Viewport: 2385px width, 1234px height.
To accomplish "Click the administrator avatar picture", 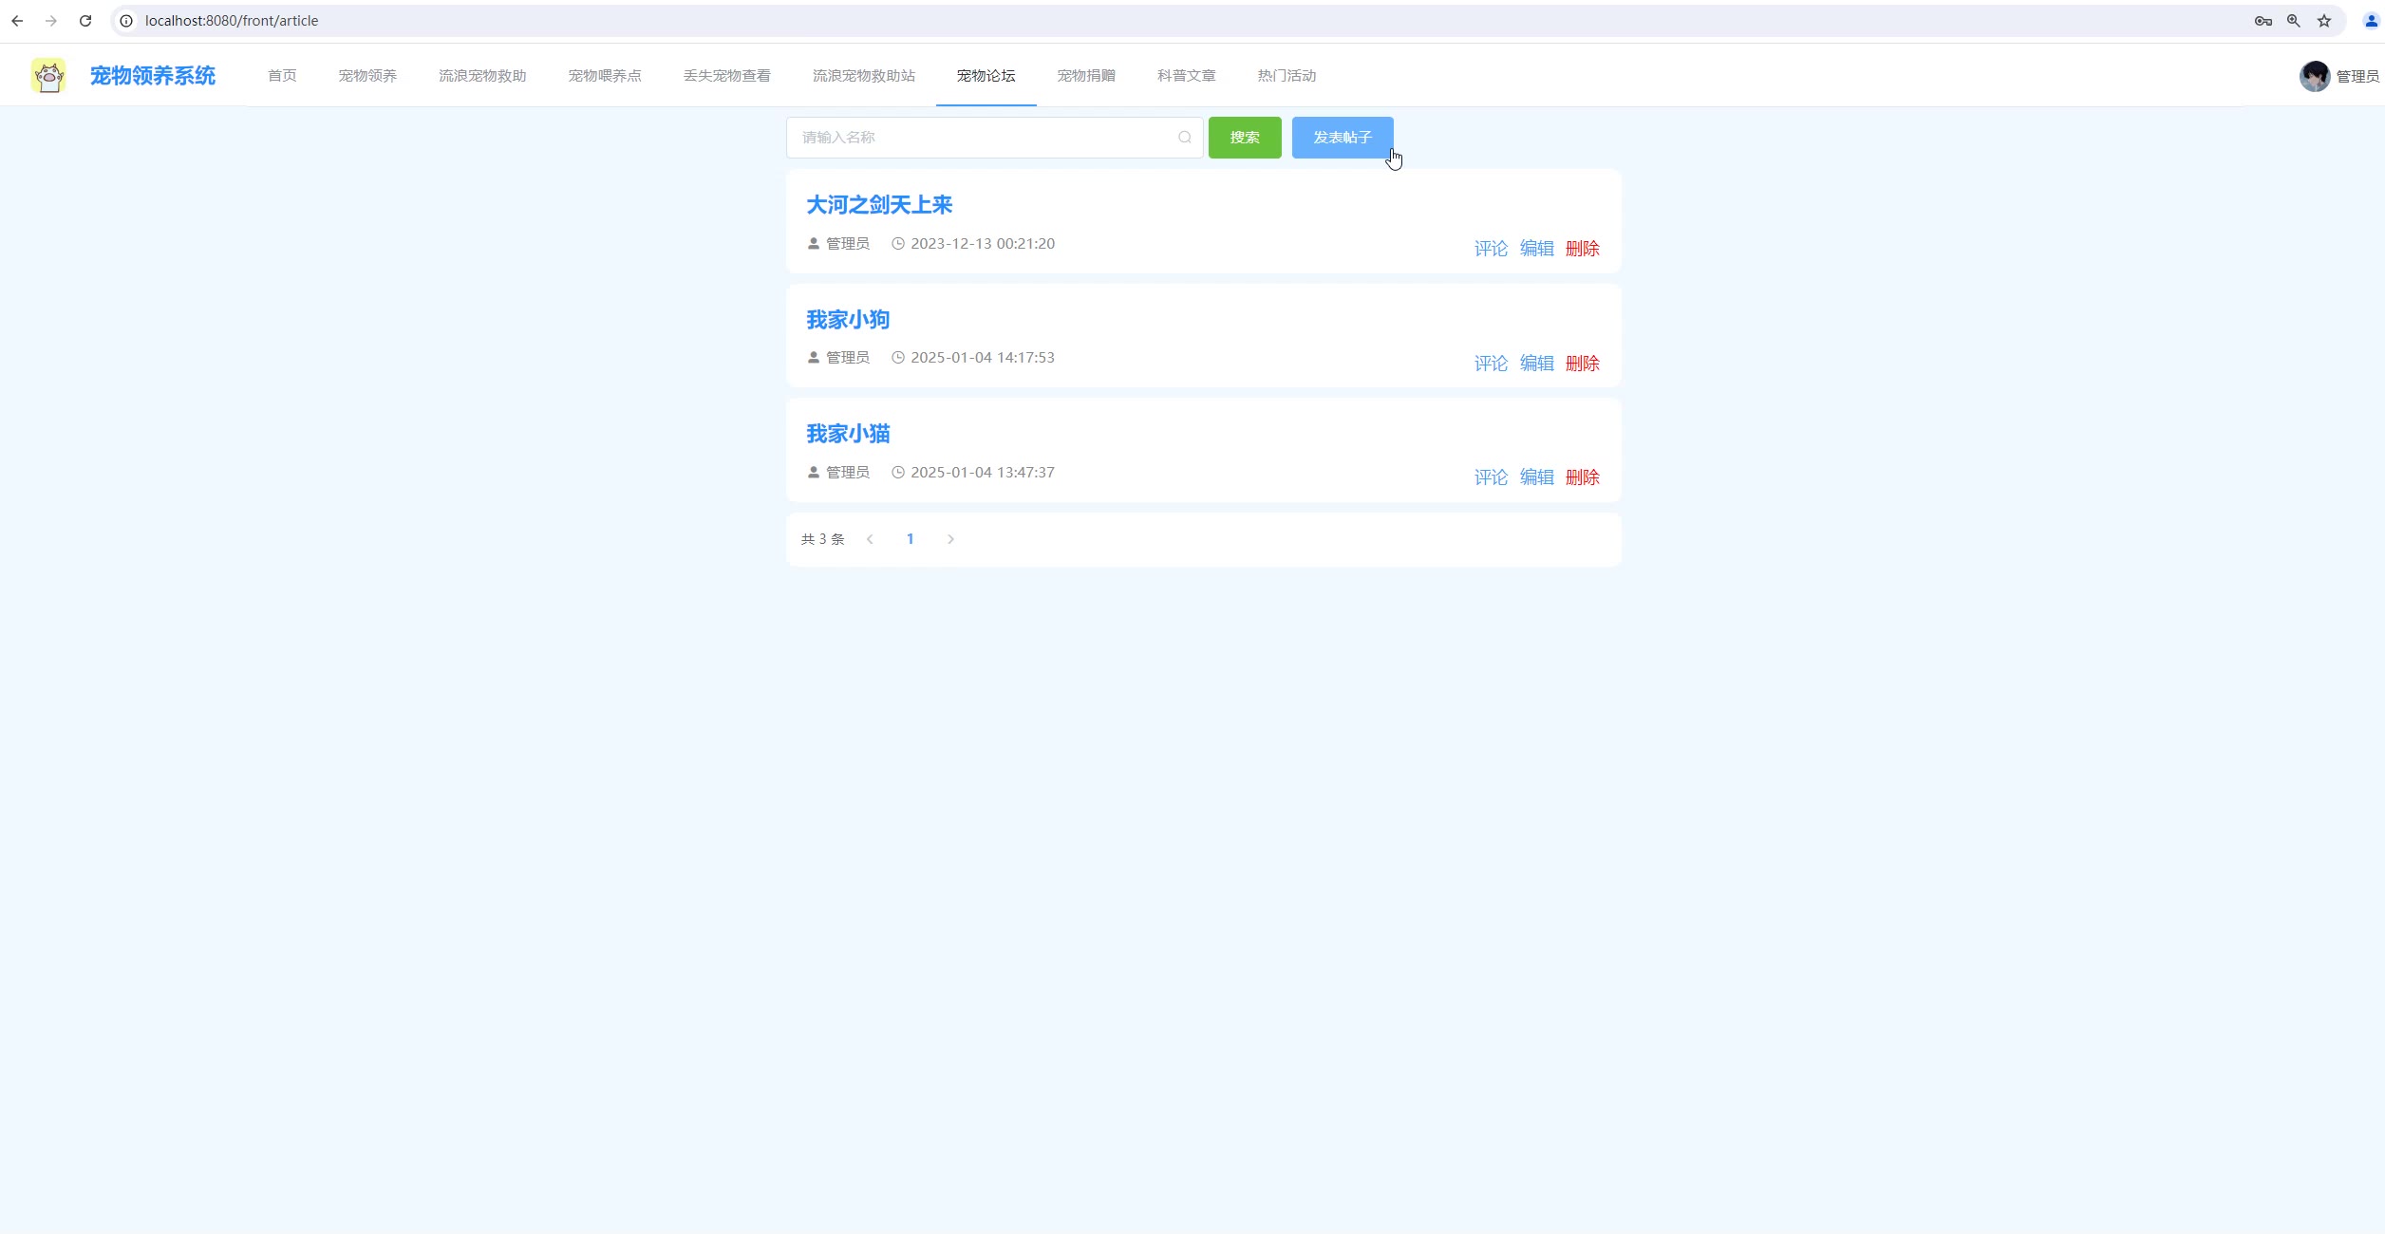I will click(2314, 76).
